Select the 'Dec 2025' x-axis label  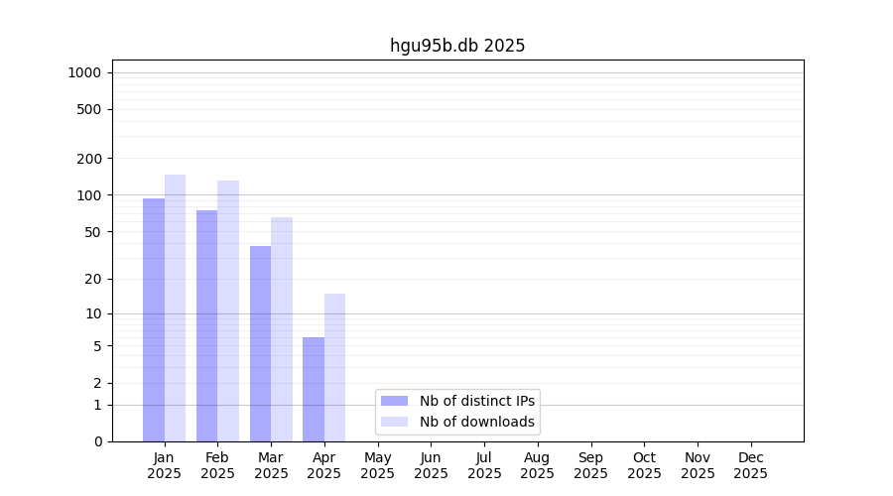pos(750,465)
